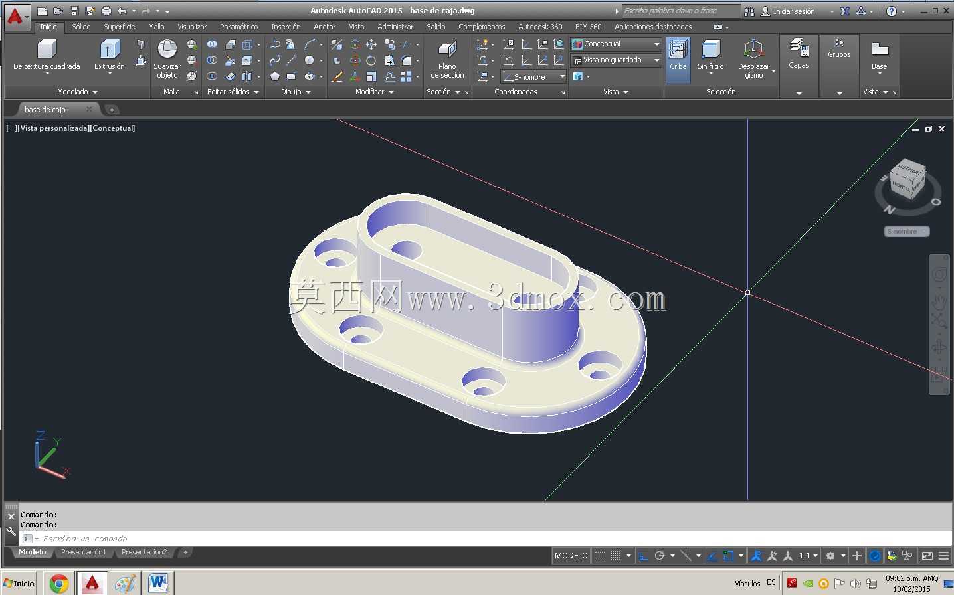
Task: Select the Extrusión tool
Action: (110, 54)
